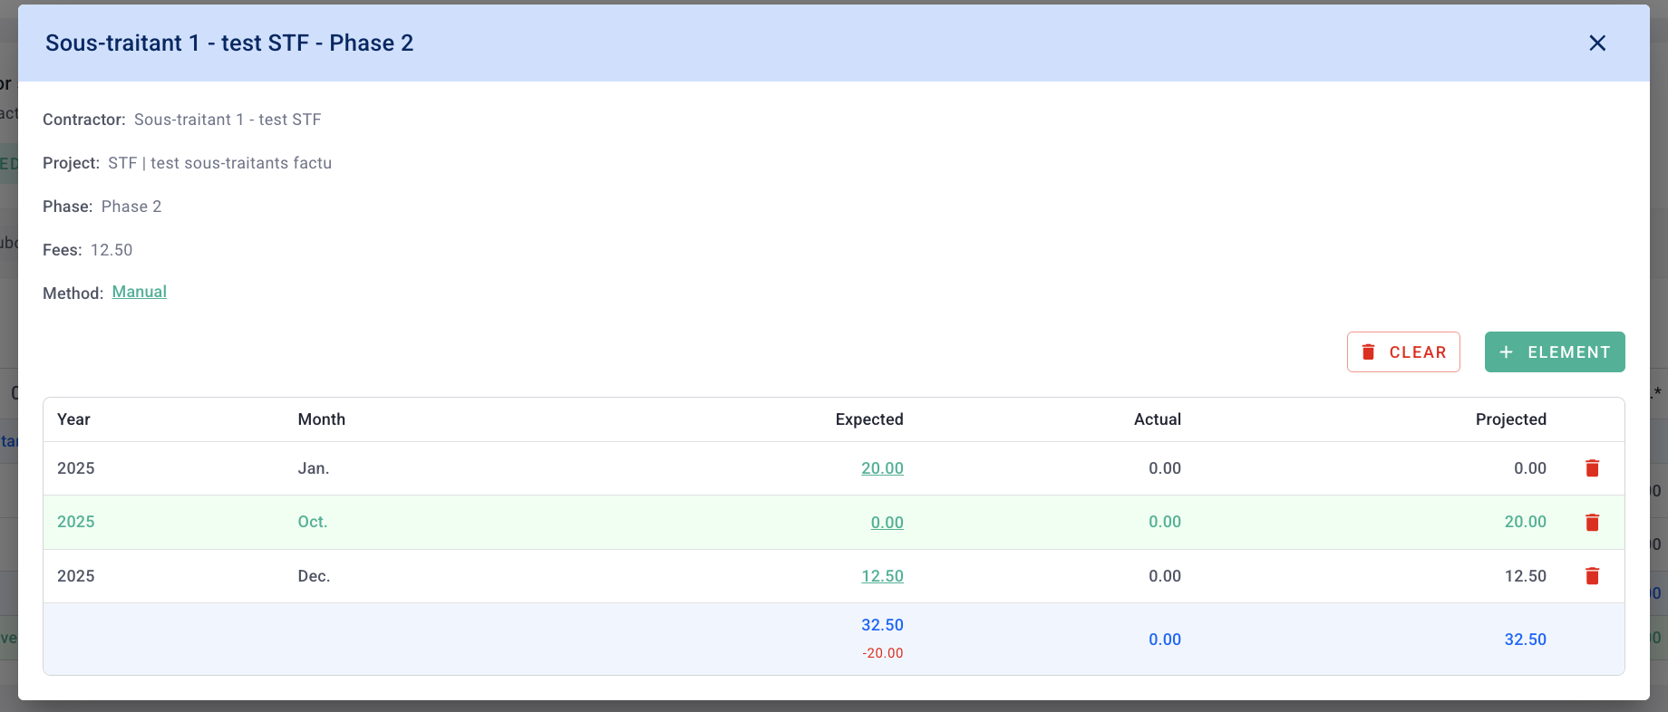Delete the Dec. 2025 row
The width and height of the screenshot is (1668, 712).
[x=1592, y=576]
